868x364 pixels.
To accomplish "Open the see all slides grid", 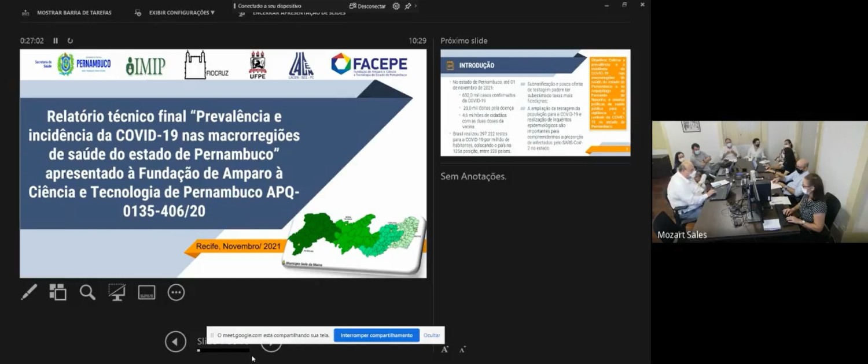I will (x=58, y=292).
